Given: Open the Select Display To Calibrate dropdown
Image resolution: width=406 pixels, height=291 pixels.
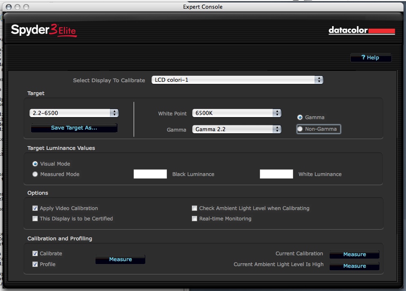Looking at the screenshot, I should coord(237,80).
